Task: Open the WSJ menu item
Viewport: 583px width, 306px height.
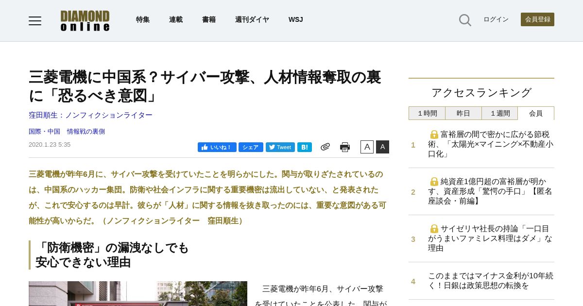Action: click(296, 19)
